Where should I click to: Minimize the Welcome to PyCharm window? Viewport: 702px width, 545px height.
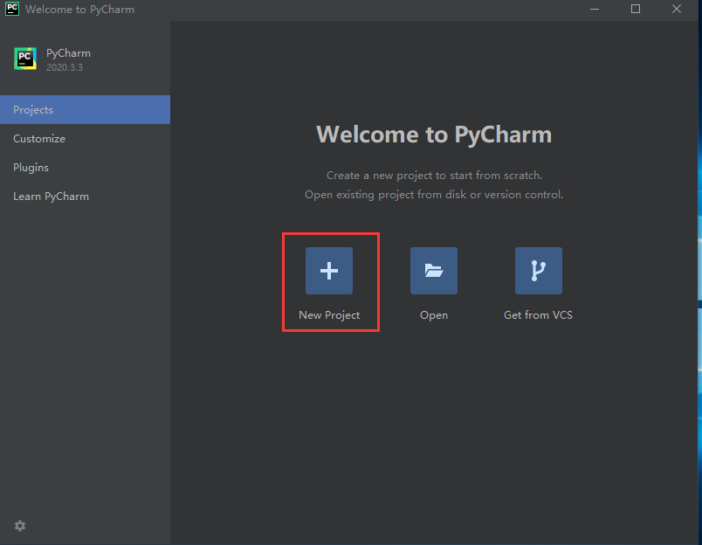(x=595, y=9)
